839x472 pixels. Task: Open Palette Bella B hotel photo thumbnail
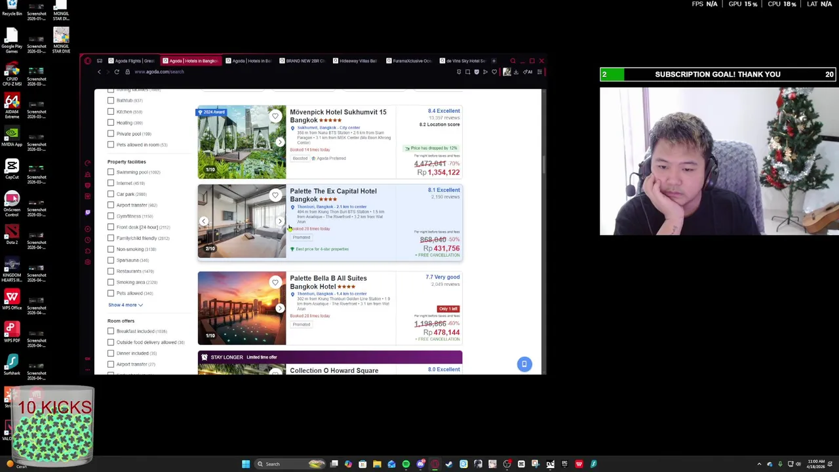coord(242,308)
